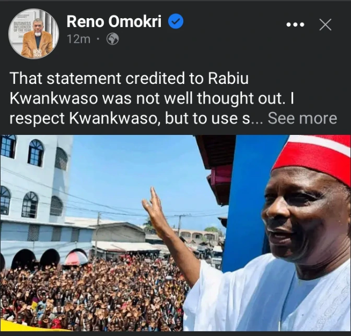Click the waving hand in the photo

(x=155, y=210)
